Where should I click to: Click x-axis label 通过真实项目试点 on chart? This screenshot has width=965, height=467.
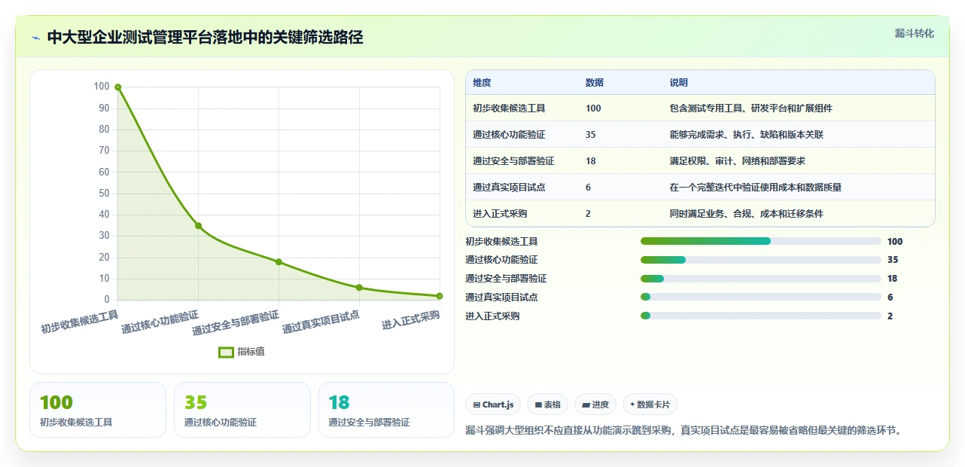point(321,322)
